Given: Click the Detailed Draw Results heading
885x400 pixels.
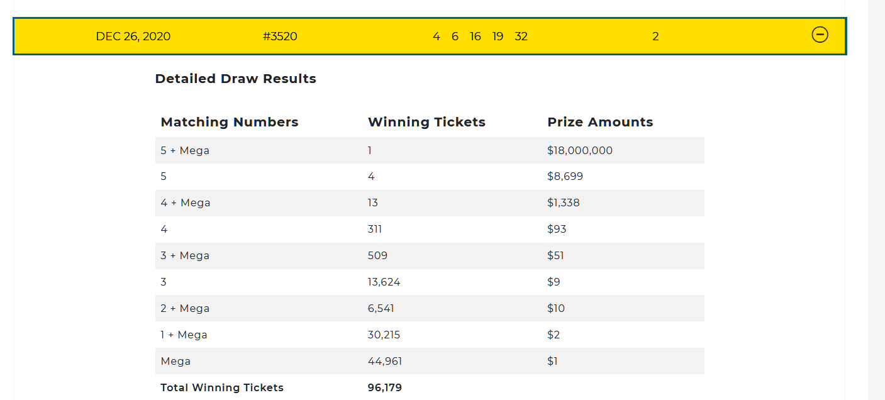Looking at the screenshot, I should pyautogui.click(x=235, y=79).
